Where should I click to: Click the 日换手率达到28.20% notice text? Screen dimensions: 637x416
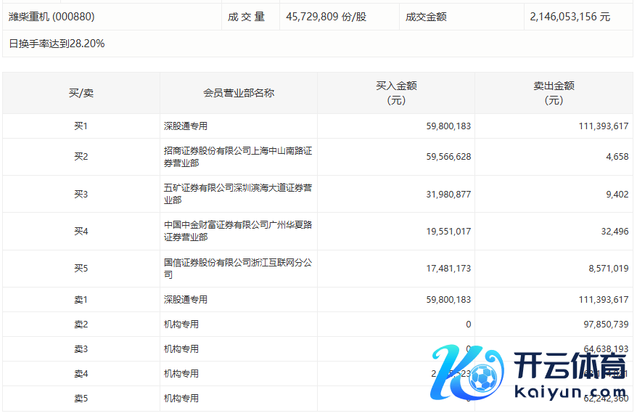(57, 44)
